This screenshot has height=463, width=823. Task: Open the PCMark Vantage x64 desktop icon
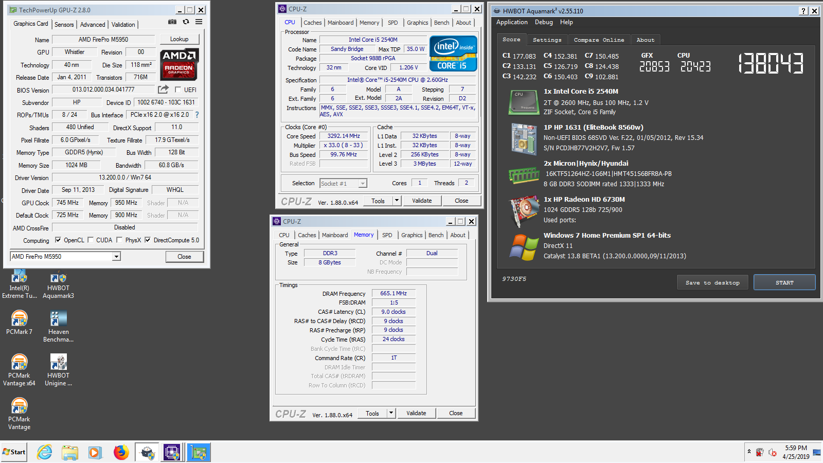(20, 369)
